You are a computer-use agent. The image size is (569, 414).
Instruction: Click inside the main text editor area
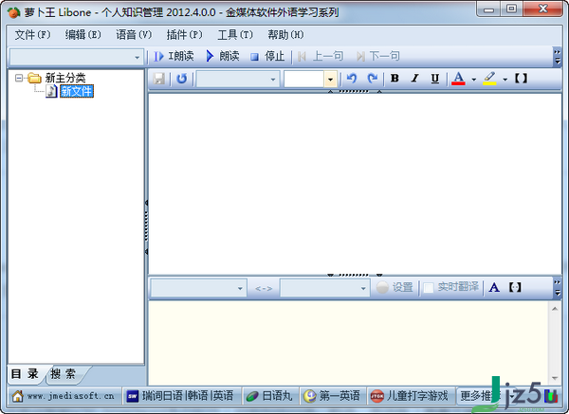coord(355,184)
